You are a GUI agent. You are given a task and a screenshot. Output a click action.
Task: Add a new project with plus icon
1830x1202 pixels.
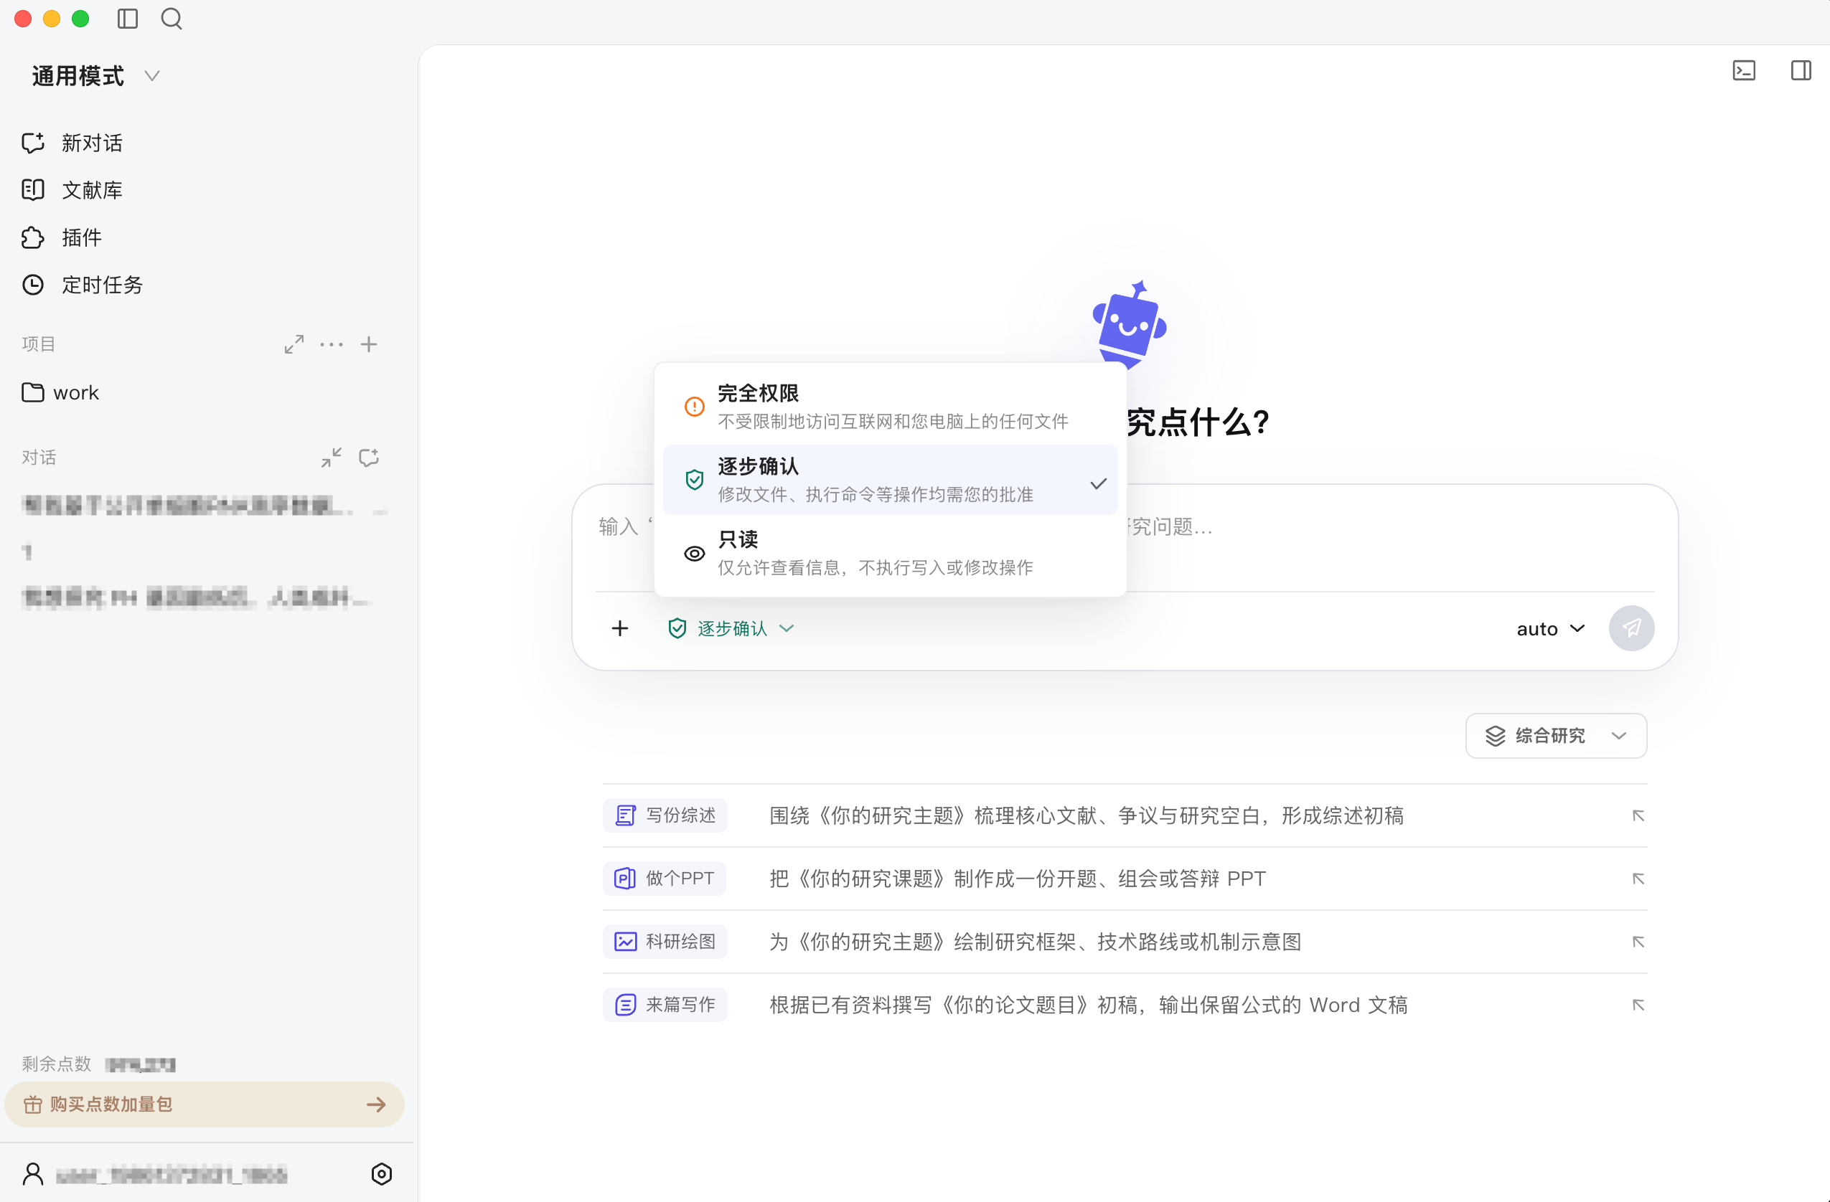click(369, 344)
